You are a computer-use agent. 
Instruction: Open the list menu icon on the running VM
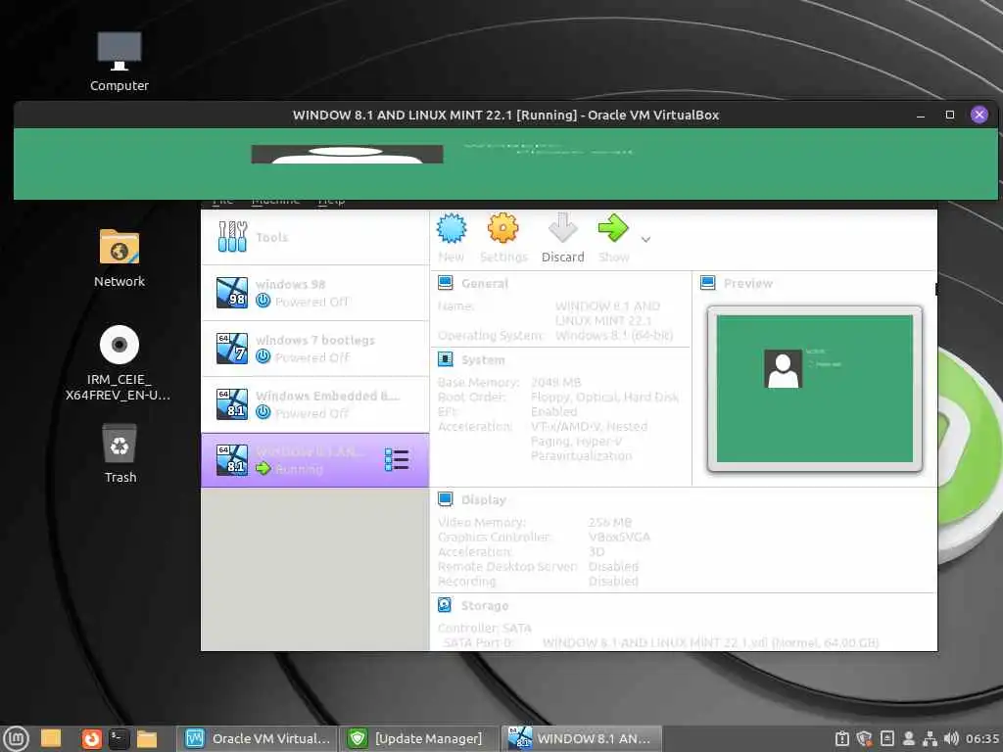click(397, 460)
